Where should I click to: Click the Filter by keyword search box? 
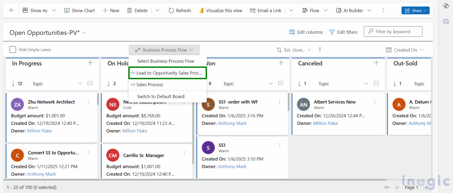[393, 31]
